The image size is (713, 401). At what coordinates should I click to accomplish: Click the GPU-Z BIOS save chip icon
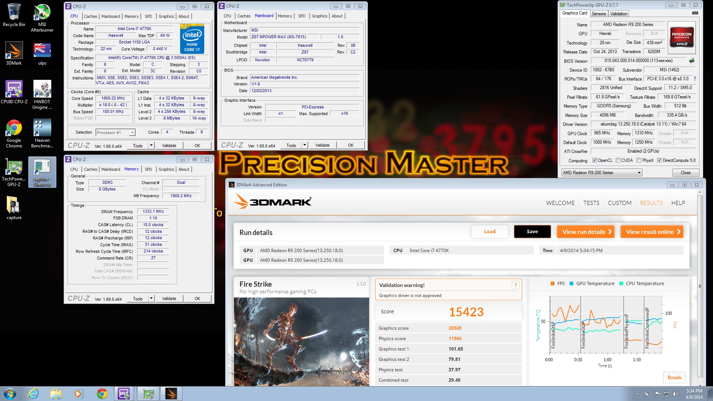click(691, 61)
